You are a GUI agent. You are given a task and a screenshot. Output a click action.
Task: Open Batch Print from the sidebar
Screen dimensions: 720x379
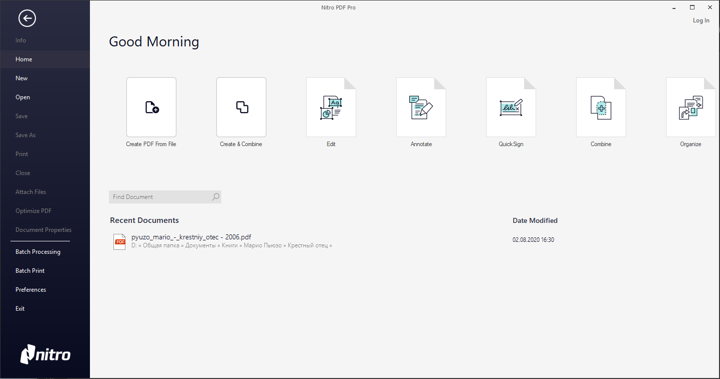30,271
